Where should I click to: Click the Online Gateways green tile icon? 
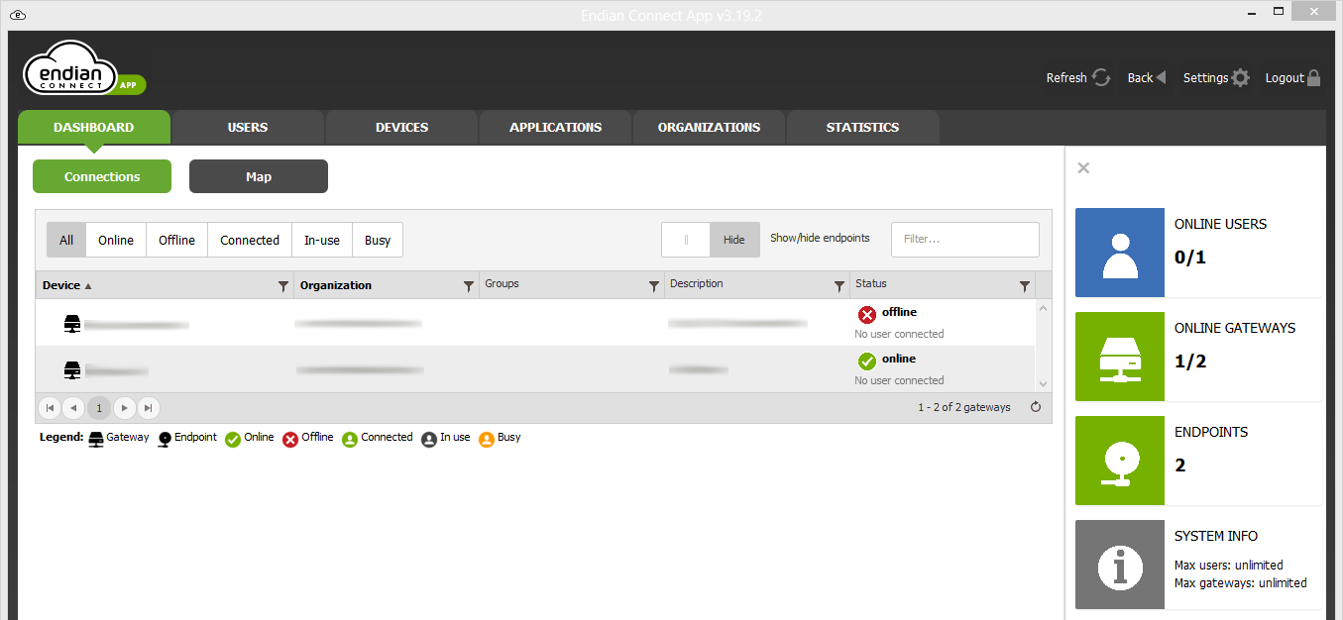1120,356
